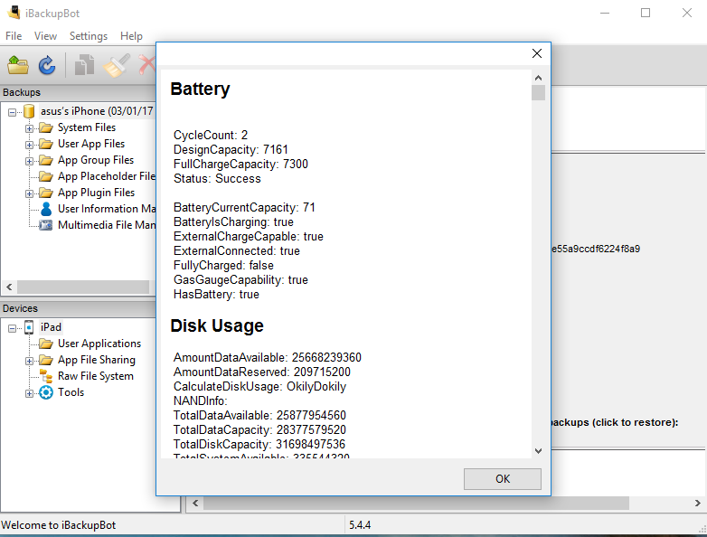Select App Group Files tree item

(96, 160)
